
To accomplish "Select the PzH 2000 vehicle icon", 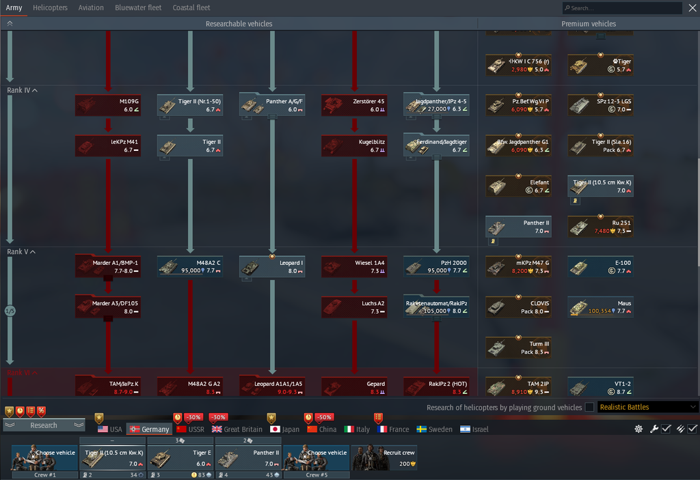I will point(436,267).
